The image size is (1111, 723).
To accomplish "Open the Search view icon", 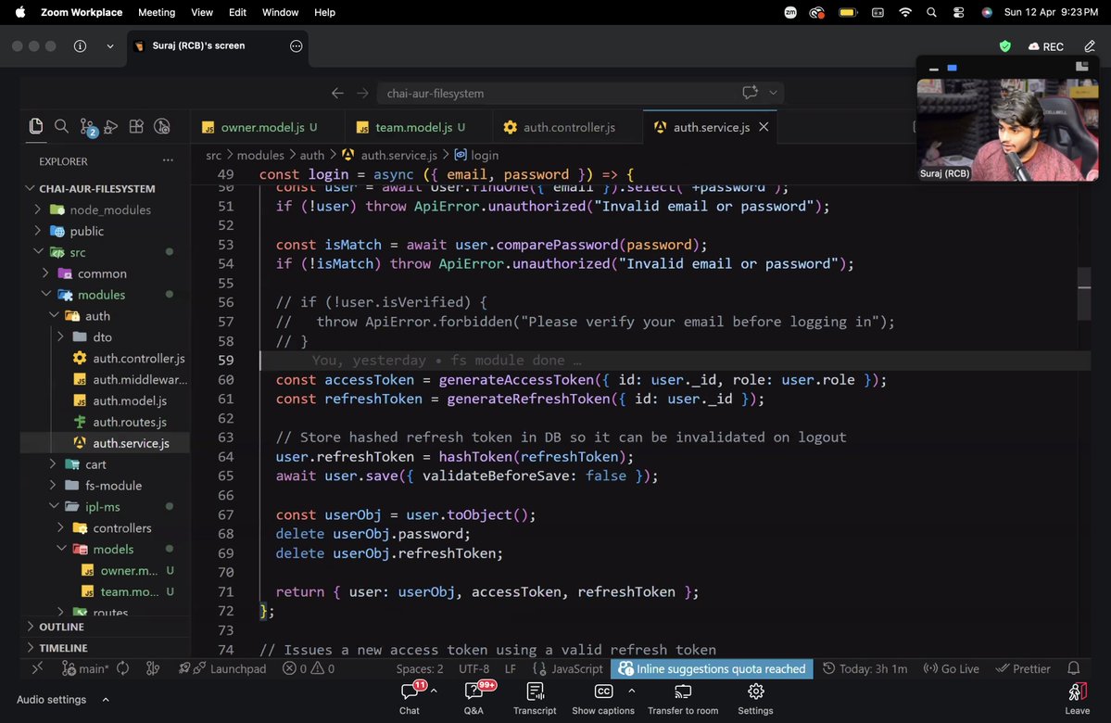I will coord(62,126).
